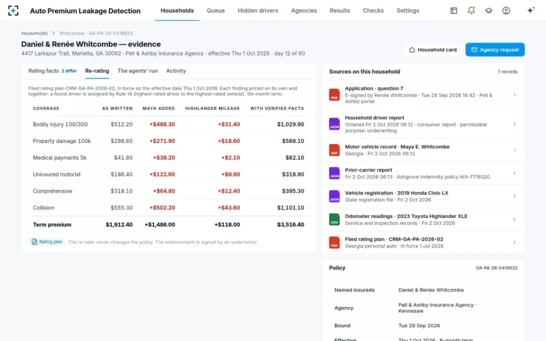Open the layout panel icon in header

tap(454, 10)
